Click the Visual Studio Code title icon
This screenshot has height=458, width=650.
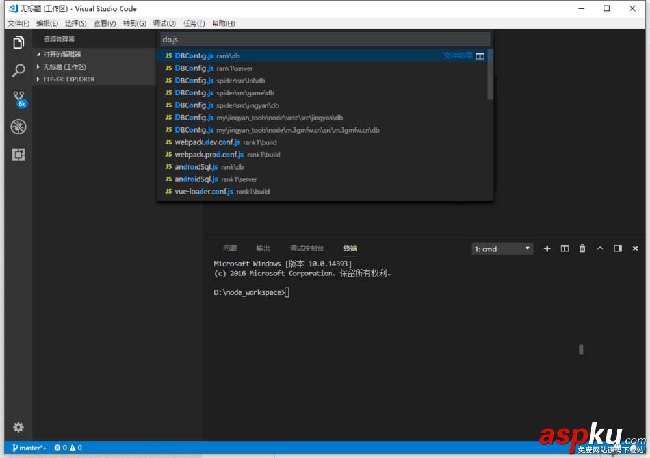coord(13,8)
